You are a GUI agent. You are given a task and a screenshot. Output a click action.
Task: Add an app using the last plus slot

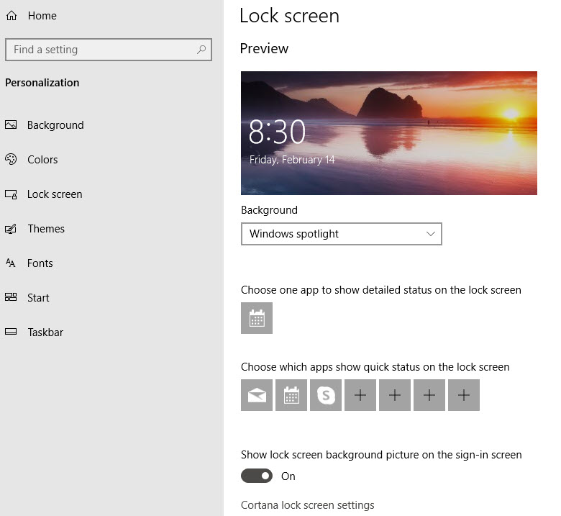pos(464,395)
